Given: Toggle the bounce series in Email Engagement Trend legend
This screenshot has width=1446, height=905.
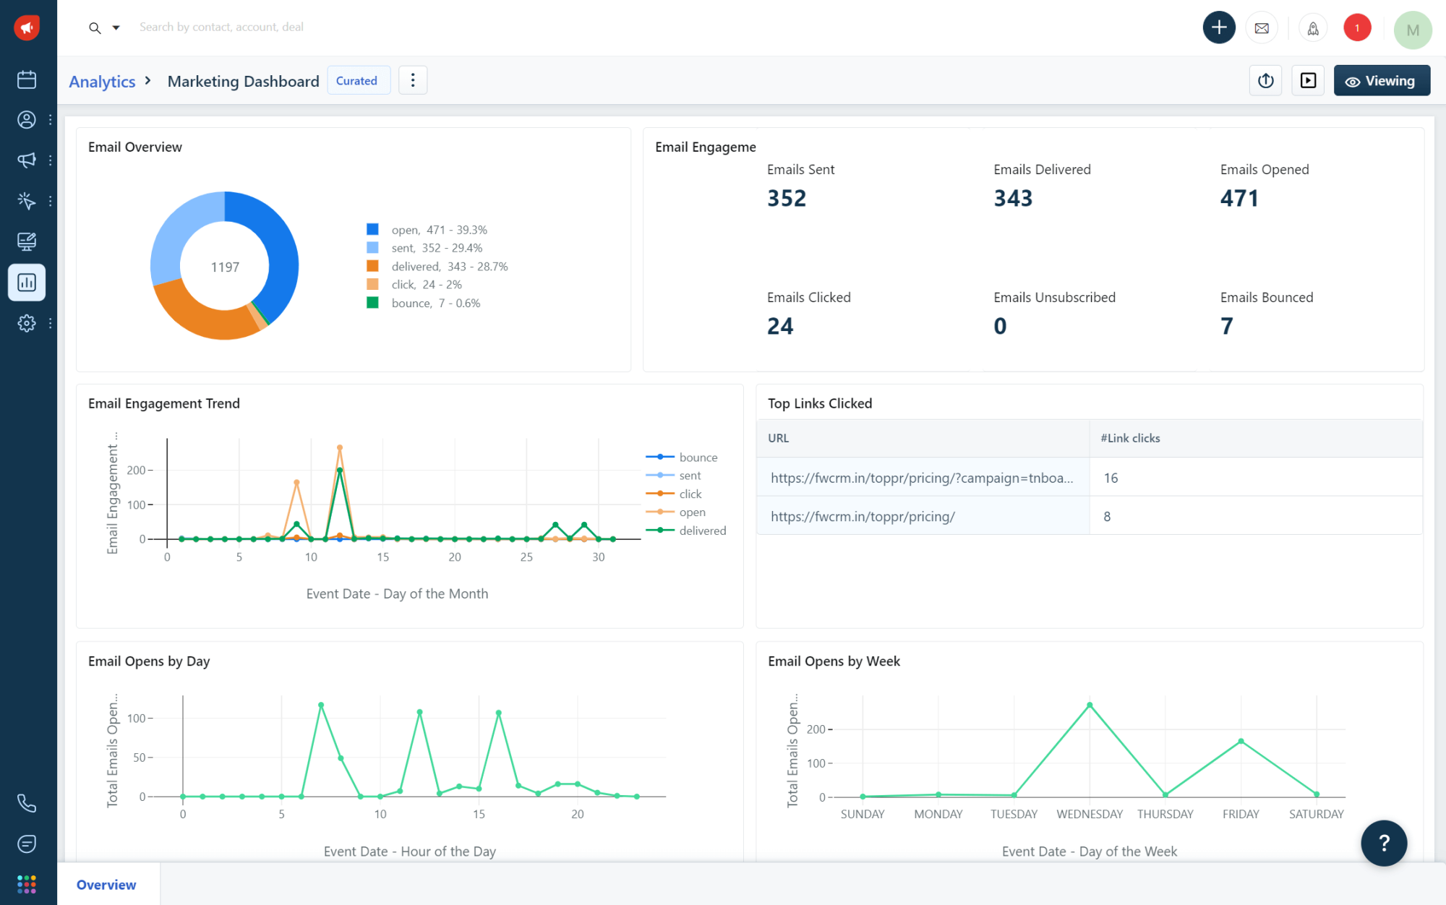Looking at the screenshot, I should (x=698, y=457).
